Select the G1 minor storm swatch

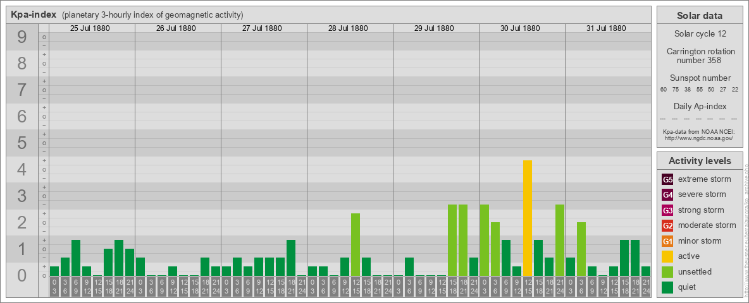click(x=668, y=241)
